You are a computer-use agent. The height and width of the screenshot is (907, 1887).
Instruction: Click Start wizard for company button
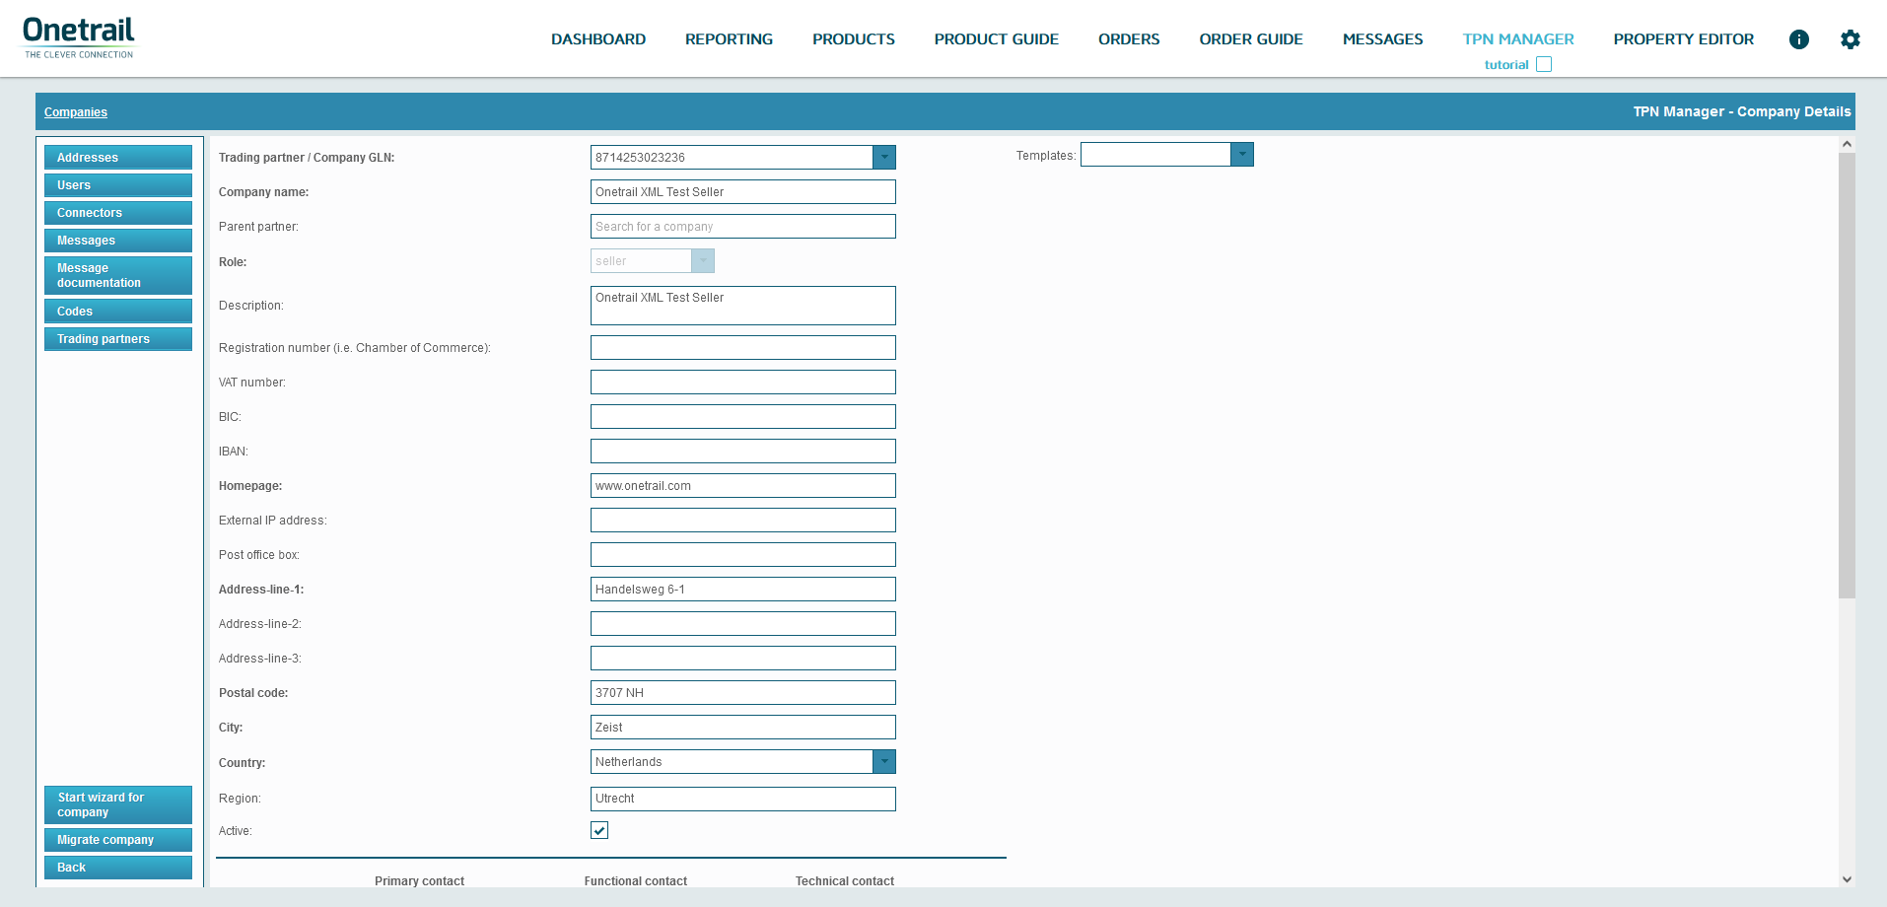(118, 804)
